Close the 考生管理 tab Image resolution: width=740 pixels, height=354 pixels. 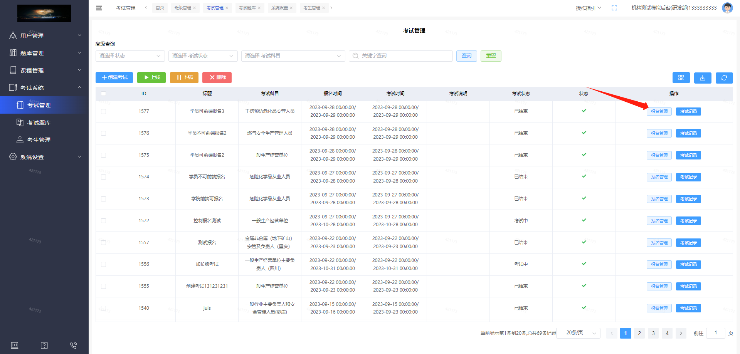tap(324, 8)
